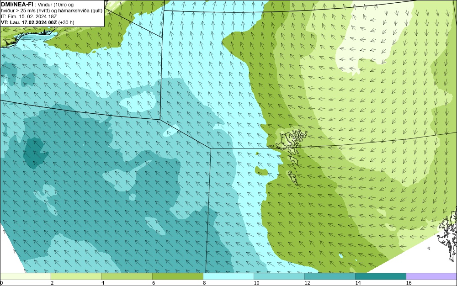Click the 10–12 m/s turquoise legend swatch
Screen dimensions: 457x286
coord(279,276)
